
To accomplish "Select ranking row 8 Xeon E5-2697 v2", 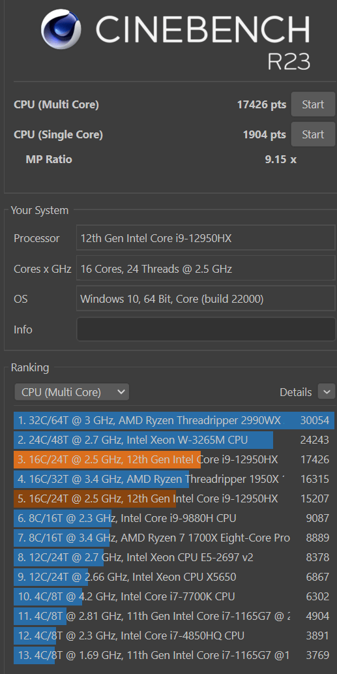I will click(174, 557).
